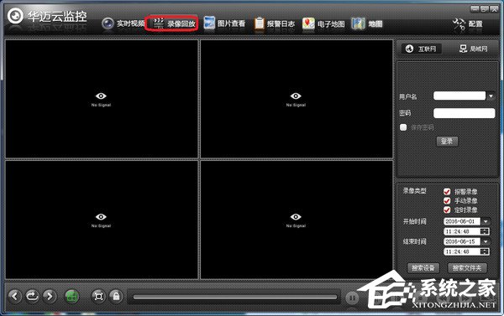Open the 报警日志 alarm log clipboard icon
This screenshot has height=316, width=504.
tap(259, 23)
